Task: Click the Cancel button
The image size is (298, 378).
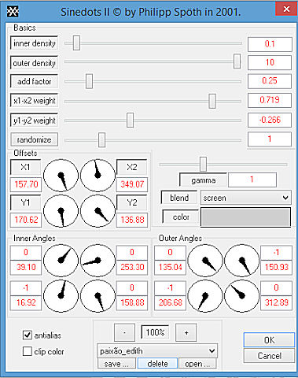Action: pos(269,356)
